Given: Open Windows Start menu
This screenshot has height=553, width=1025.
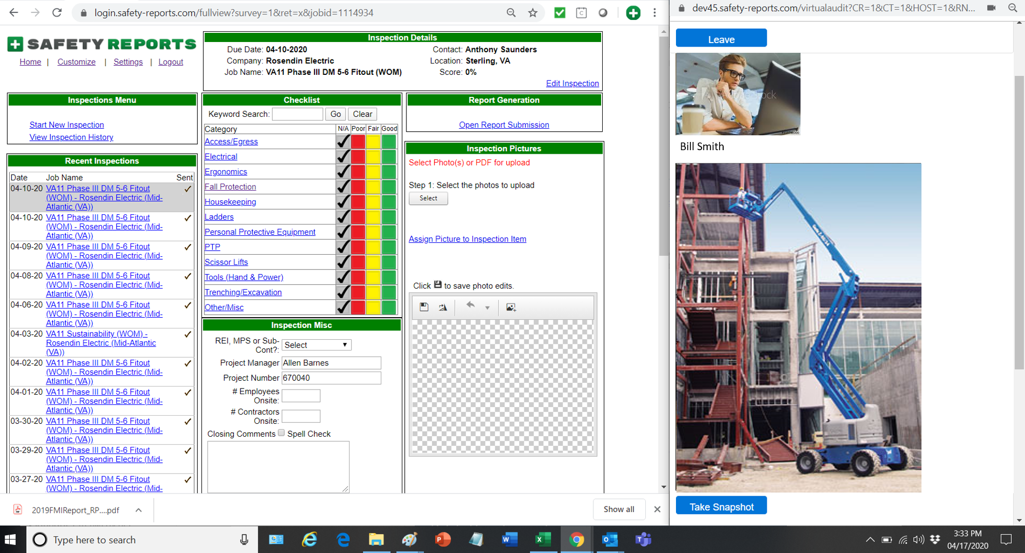Looking at the screenshot, I should [x=11, y=540].
